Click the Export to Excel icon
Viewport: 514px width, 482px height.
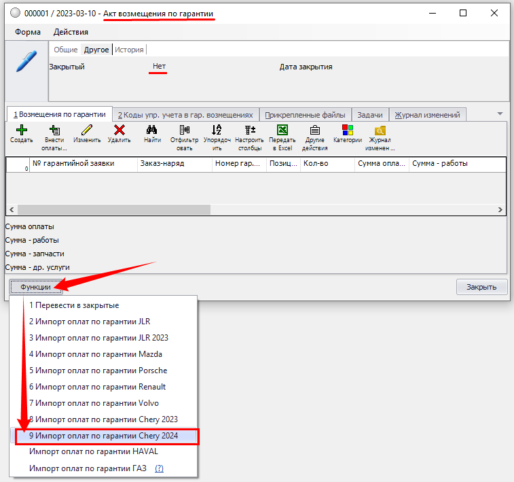coord(282,130)
